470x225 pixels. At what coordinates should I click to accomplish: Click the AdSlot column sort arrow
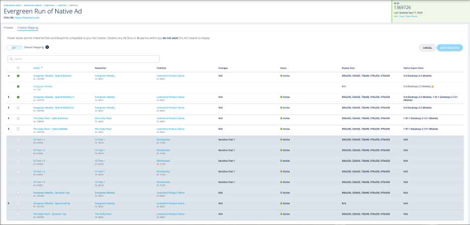pos(42,67)
